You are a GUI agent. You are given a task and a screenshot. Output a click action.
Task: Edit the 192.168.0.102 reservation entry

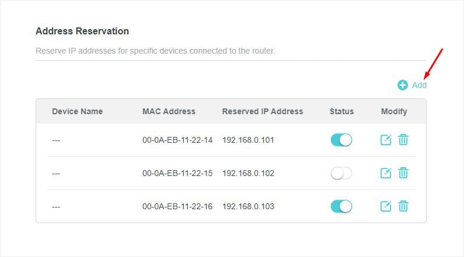click(386, 173)
